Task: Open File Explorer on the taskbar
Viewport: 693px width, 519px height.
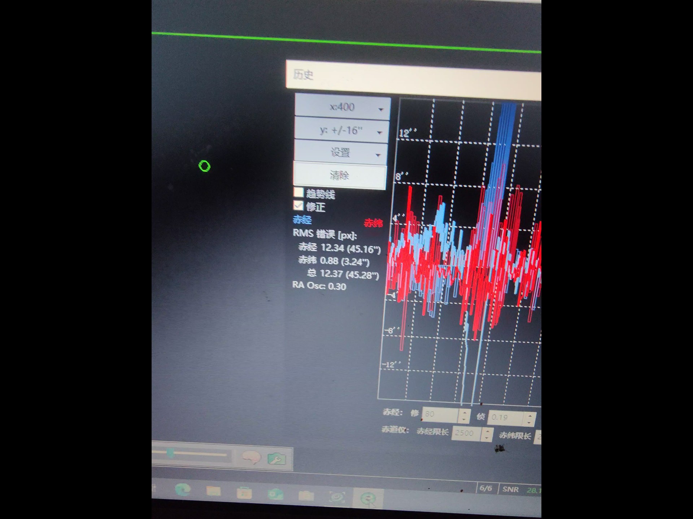Action: click(x=213, y=491)
